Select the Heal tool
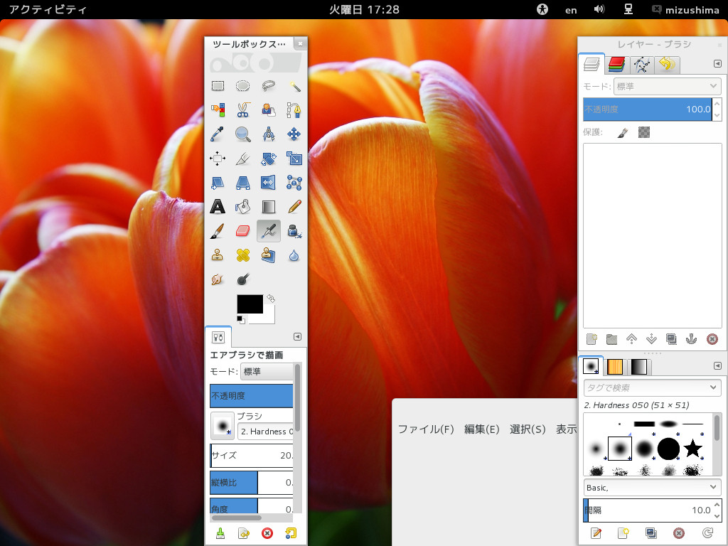This screenshot has width=728, height=546. [x=243, y=255]
